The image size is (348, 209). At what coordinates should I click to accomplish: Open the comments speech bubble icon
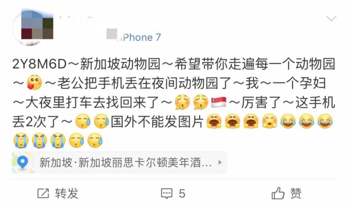click(167, 193)
